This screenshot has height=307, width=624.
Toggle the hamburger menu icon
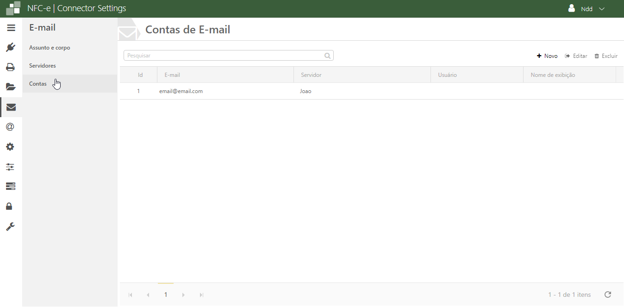(x=11, y=28)
